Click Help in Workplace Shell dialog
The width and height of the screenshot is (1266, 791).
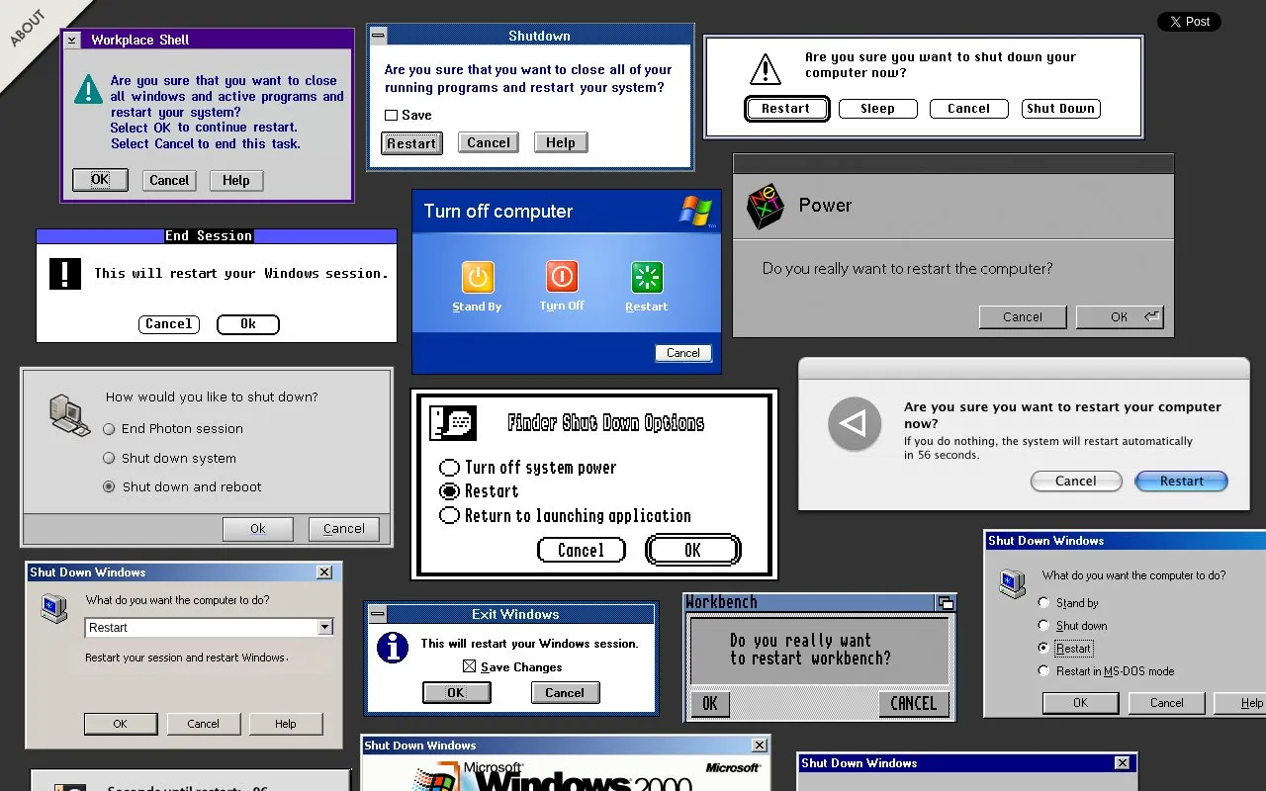point(236,180)
